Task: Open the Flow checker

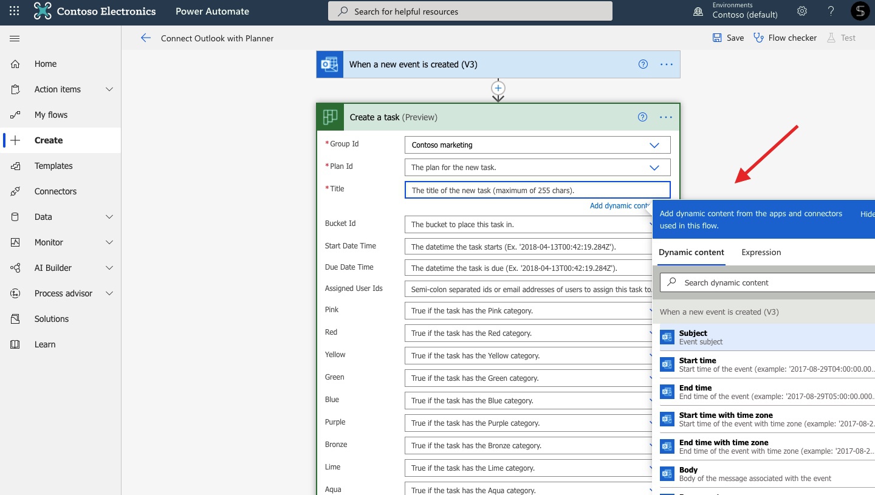Action: pos(785,38)
